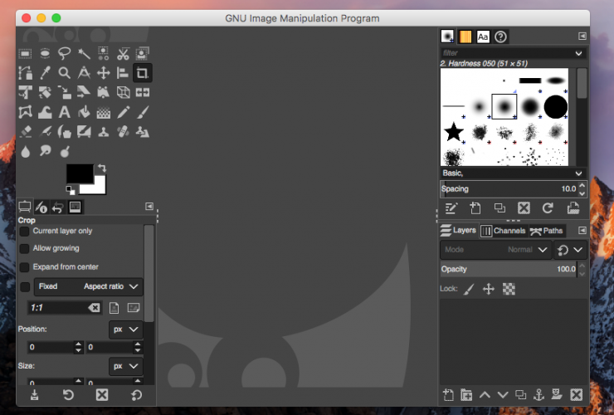The height and width of the screenshot is (415, 614).
Task: Select the black star brush thumbnail
Action: coord(453,131)
